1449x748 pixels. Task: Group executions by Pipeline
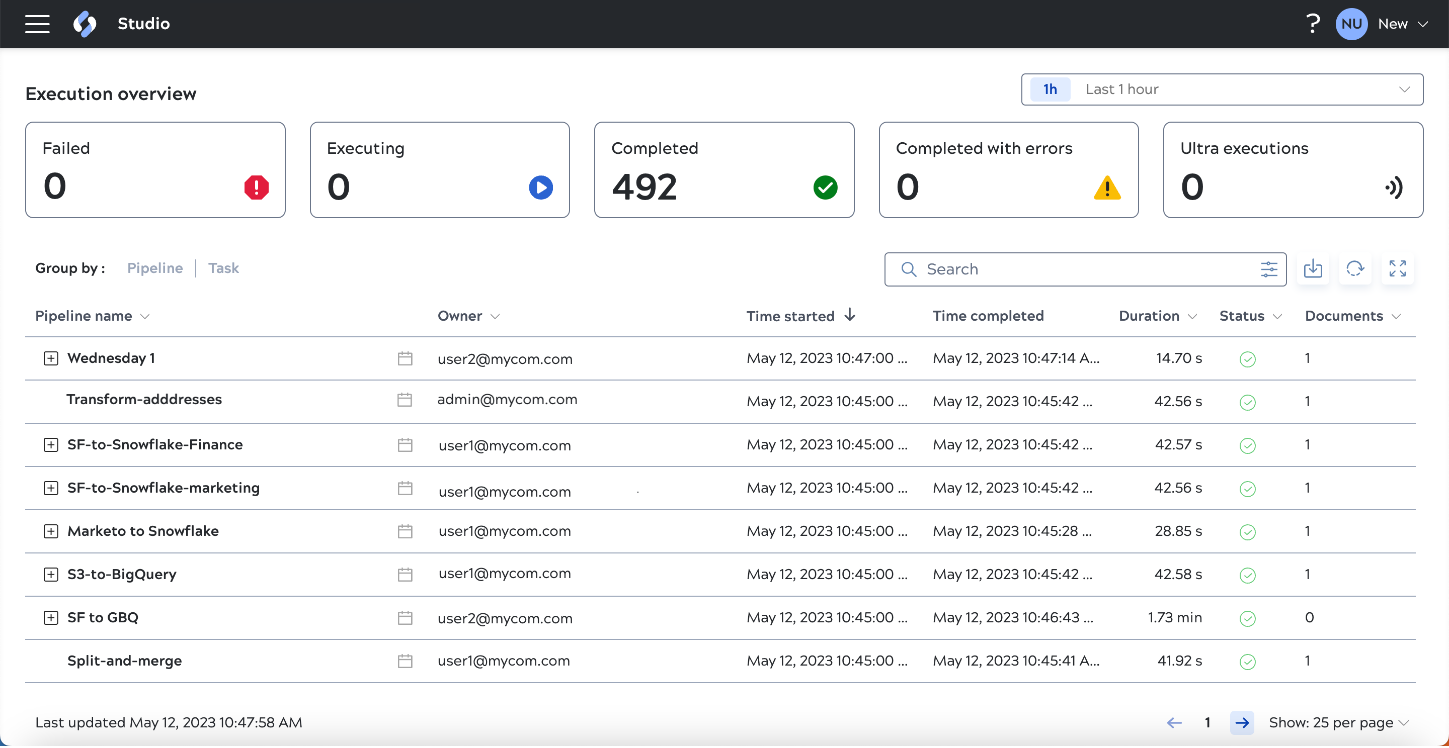click(x=154, y=268)
